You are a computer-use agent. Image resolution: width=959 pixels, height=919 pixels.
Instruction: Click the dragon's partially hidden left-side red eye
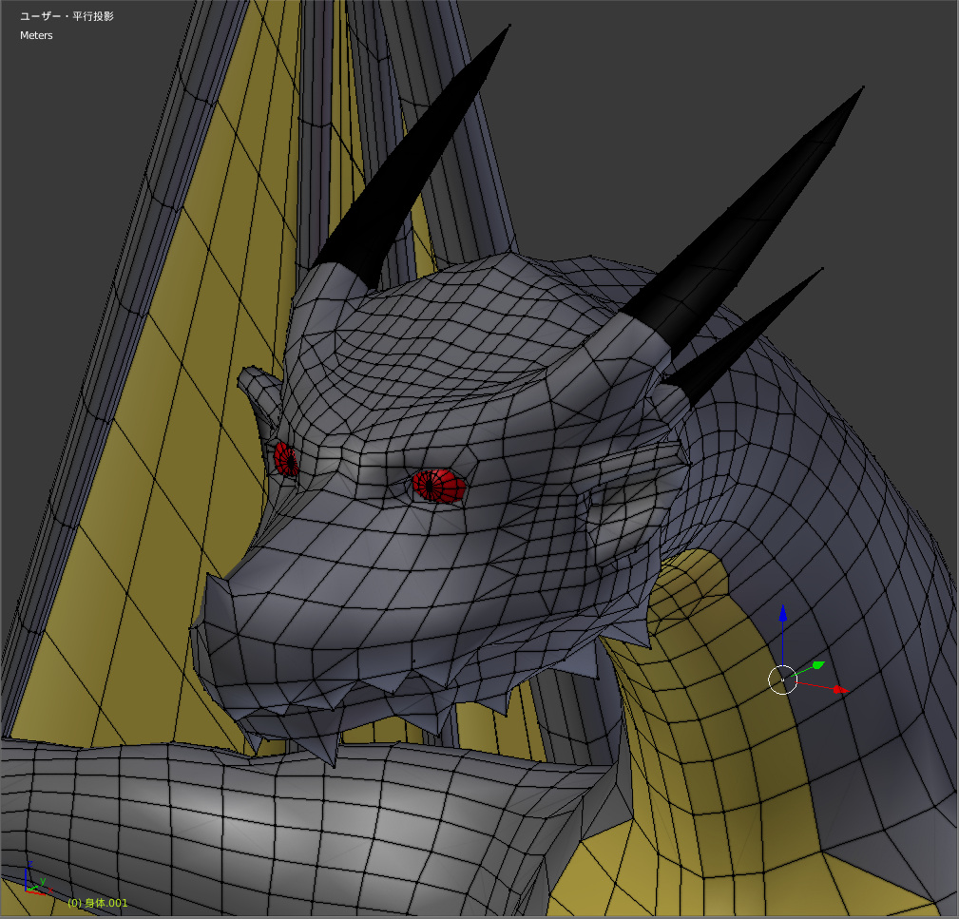(x=285, y=459)
